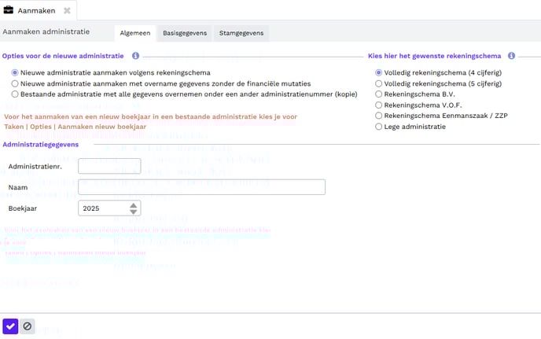Choose Rekeningschema Eenmanszaak / ZZP
The image size is (541, 339).
tap(378, 116)
